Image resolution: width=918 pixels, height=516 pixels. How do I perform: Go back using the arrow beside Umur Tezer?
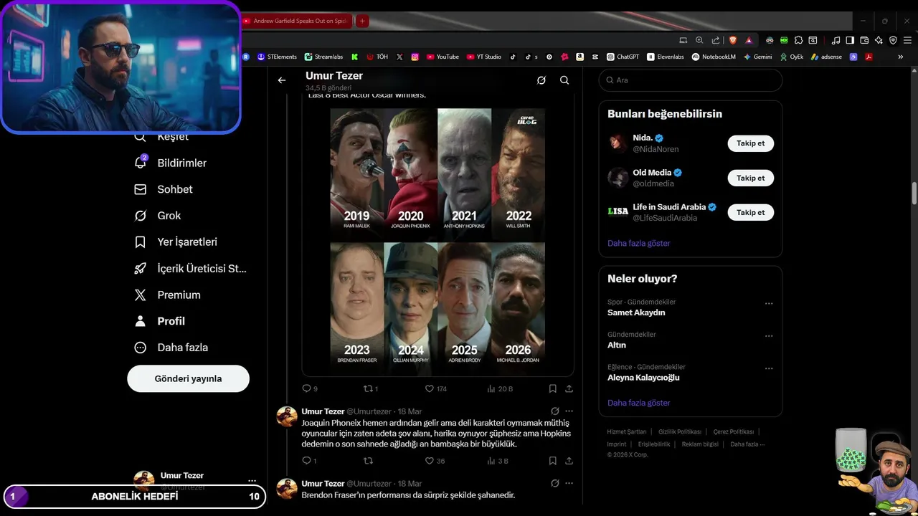(282, 80)
